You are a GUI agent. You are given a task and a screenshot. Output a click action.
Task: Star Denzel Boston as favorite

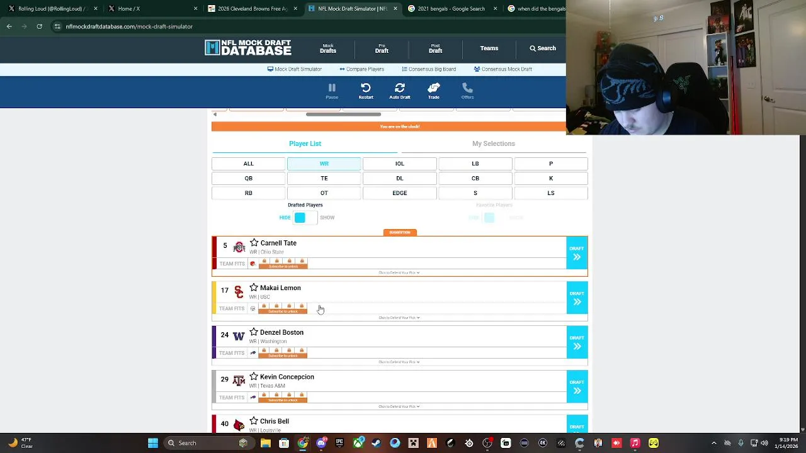tap(254, 332)
